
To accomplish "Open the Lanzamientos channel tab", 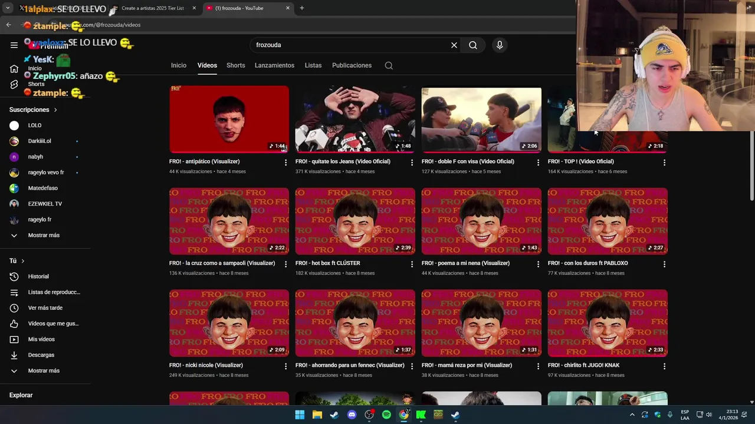I will point(274,65).
